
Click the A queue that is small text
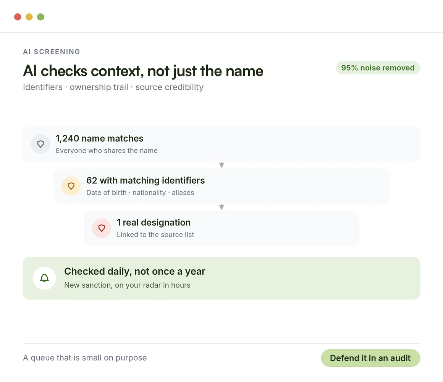[85, 358]
